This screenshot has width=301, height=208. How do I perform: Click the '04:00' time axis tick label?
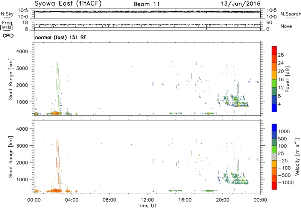pyautogui.click(x=71, y=200)
